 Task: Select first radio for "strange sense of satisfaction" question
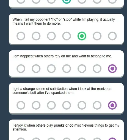[21, 105]
